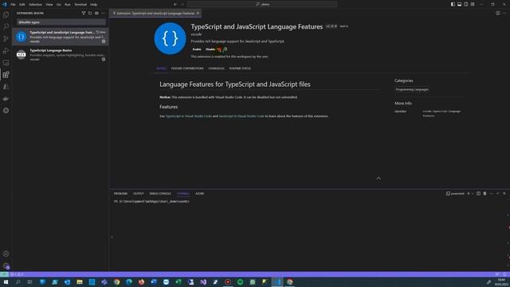Switch to the Feature Contributions tab
Image resolution: width=510 pixels, height=287 pixels.
pyautogui.click(x=187, y=69)
